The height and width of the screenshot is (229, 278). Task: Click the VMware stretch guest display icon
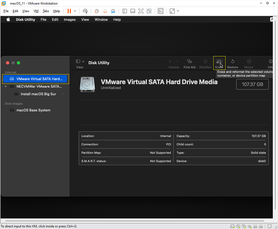(172, 11)
